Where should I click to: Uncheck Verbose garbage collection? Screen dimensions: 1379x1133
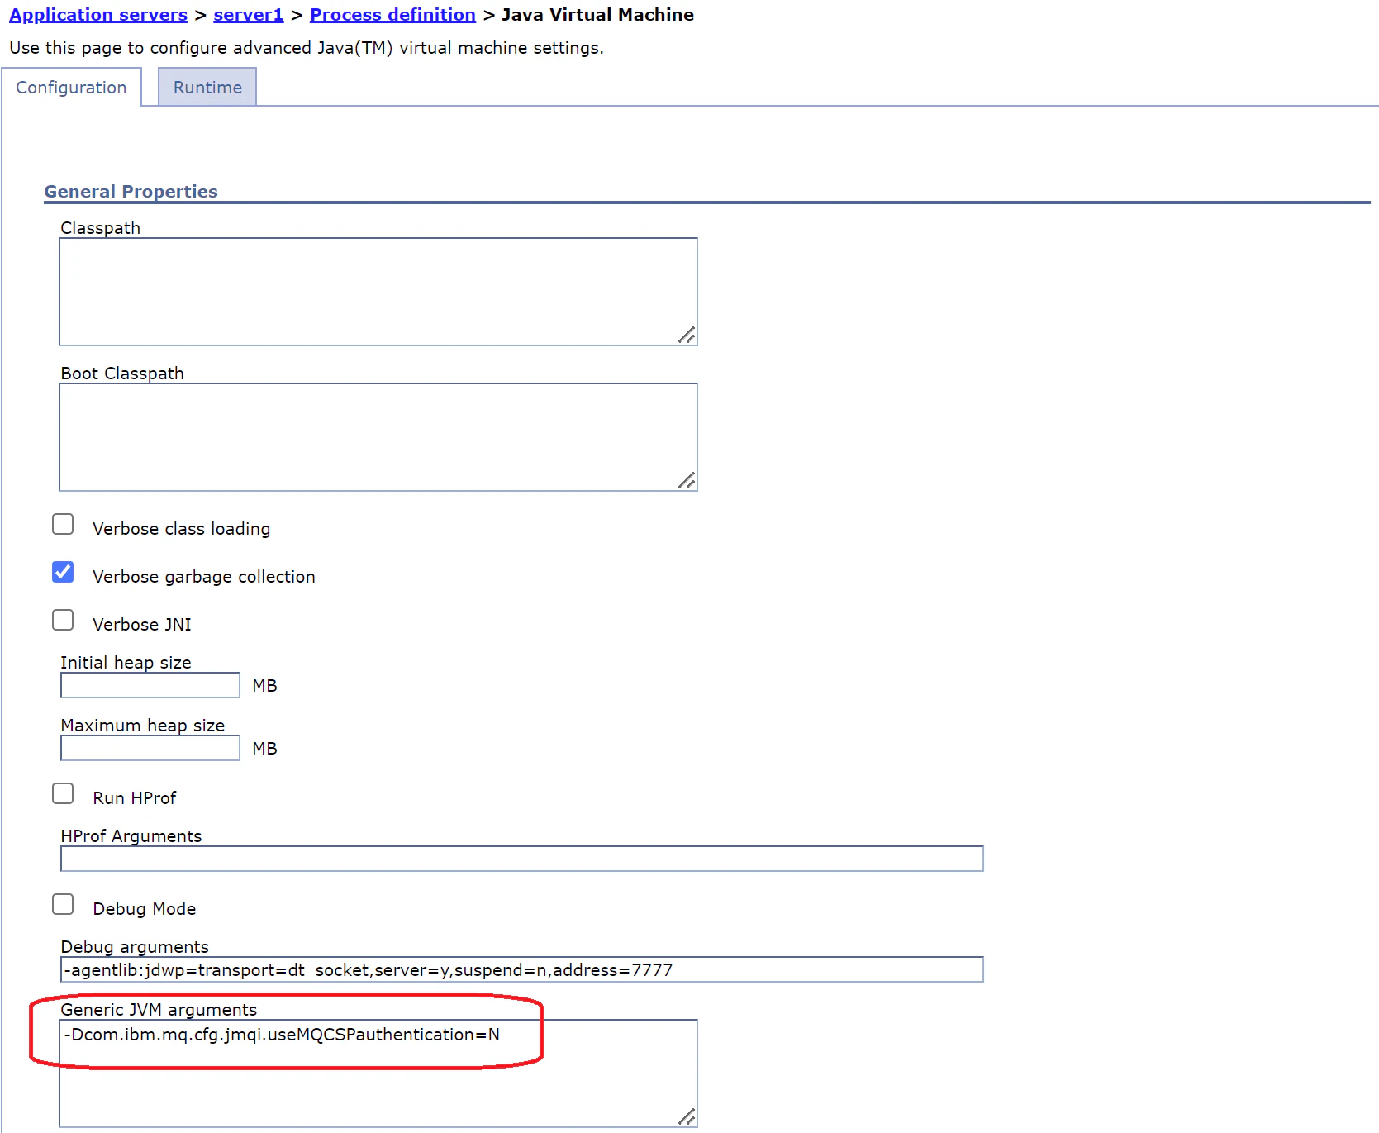pos(63,572)
